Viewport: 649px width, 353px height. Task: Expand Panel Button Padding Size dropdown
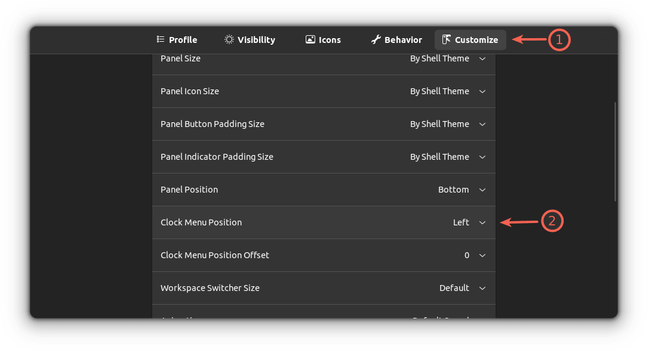click(482, 124)
